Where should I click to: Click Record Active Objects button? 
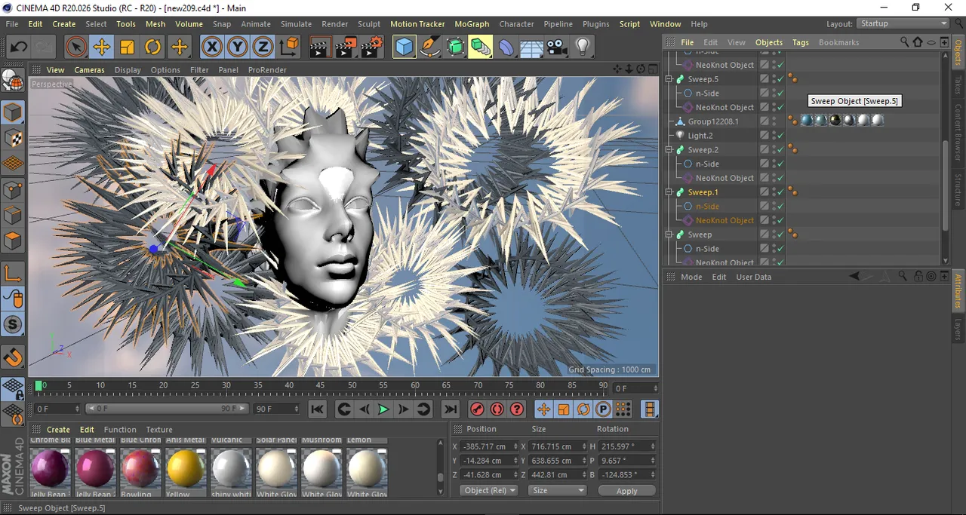(477, 409)
